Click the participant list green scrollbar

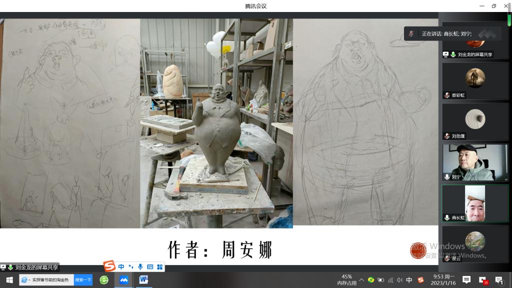pos(509,20)
